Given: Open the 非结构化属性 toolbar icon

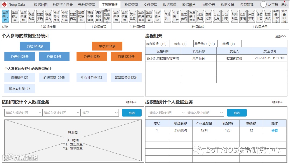Looking at the screenshot, I should [x=56, y=16].
